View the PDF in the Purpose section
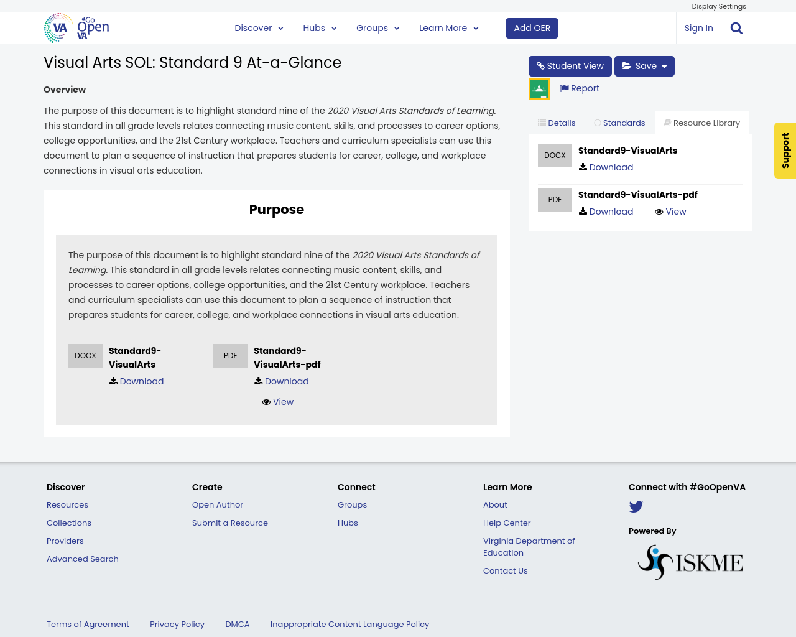This screenshot has height=637, width=796. point(277,402)
